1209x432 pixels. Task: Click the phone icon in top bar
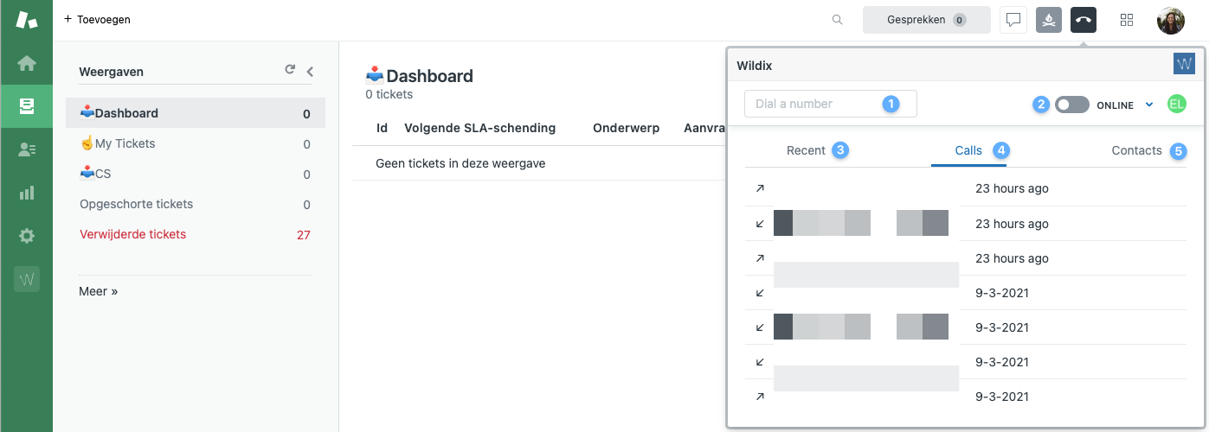click(1084, 20)
